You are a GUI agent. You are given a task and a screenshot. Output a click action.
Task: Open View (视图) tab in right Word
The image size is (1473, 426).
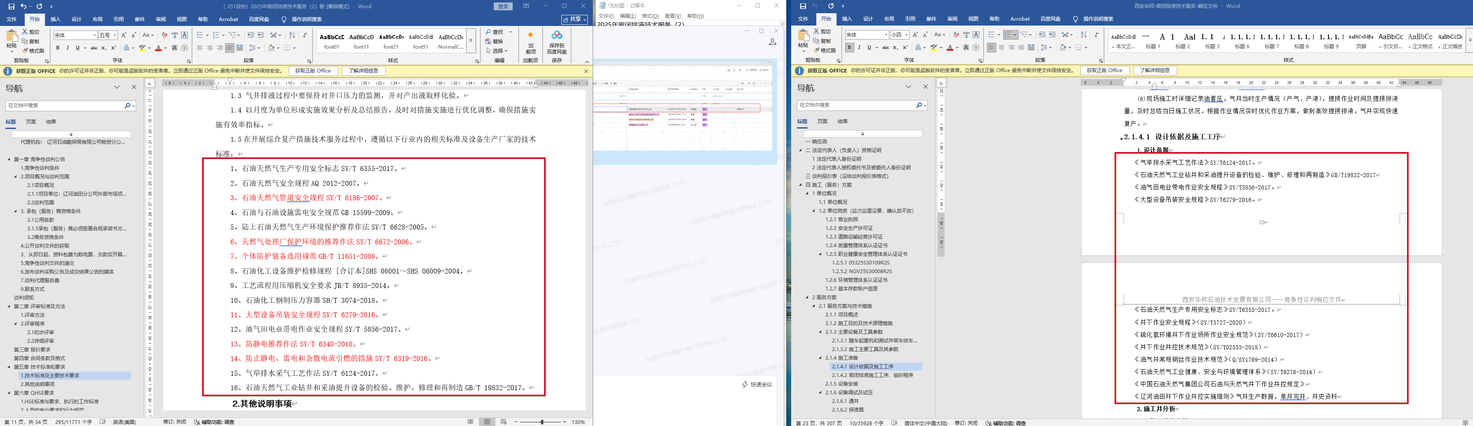click(x=973, y=19)
